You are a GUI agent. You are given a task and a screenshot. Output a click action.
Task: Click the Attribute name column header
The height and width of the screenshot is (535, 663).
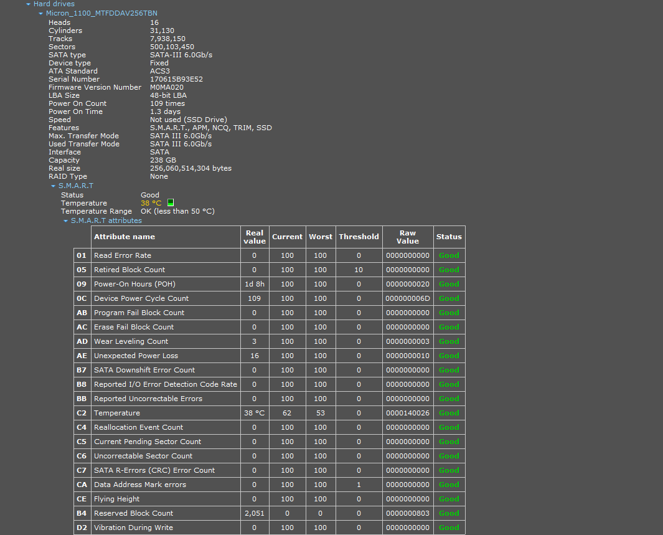pyautogui.click(x=125, y=237)
